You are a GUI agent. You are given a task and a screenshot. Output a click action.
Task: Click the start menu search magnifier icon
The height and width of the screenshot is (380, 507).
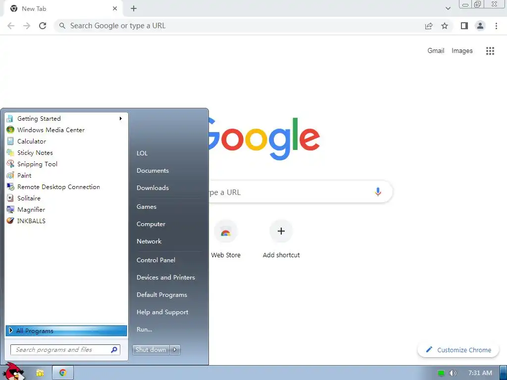click(114, 350)
